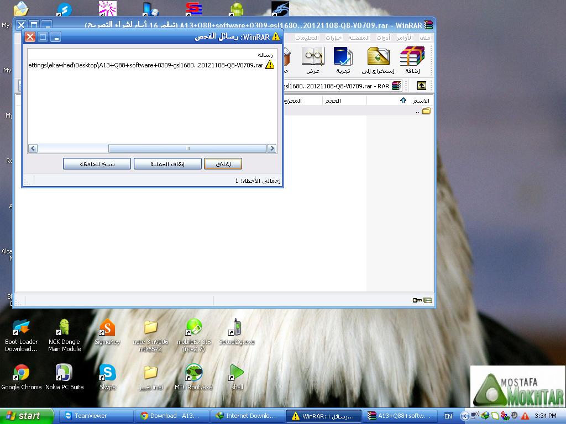Click the horizontal scrollbar thumb in message list
Viewport: 566px width, 424px height.
click(187, 148)
